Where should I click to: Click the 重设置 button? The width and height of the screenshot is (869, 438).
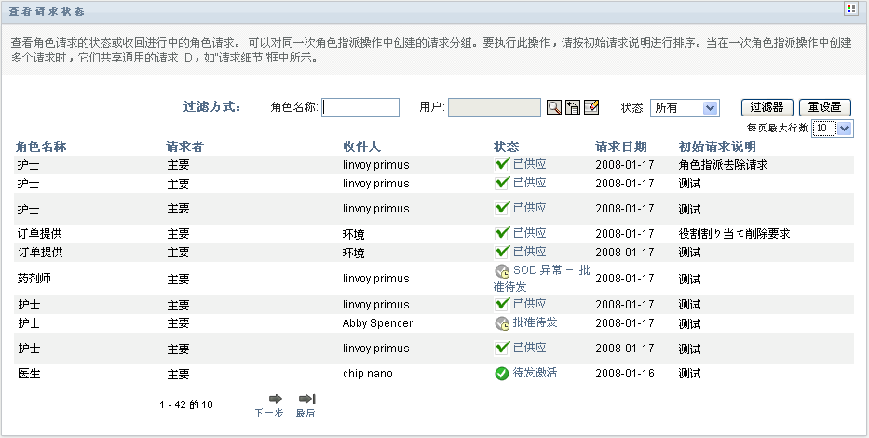(824, 107)
